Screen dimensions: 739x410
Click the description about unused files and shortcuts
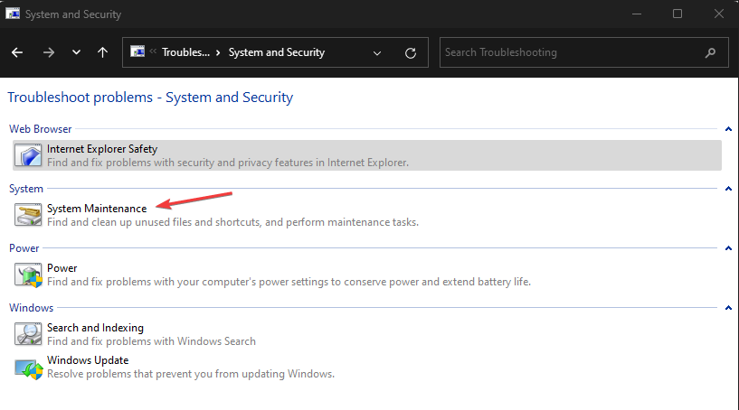(232, 222)
